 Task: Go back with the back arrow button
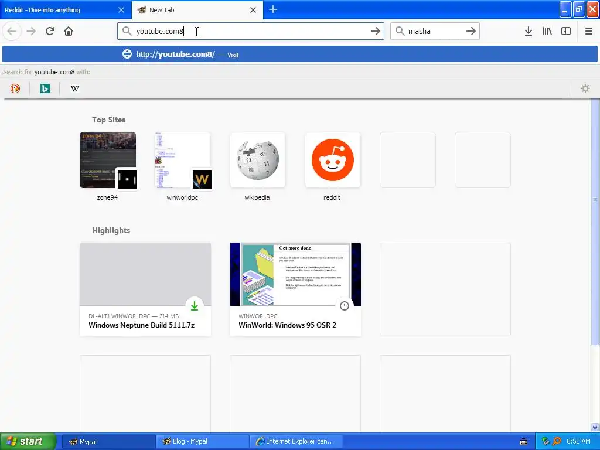[x=12, y=31]
